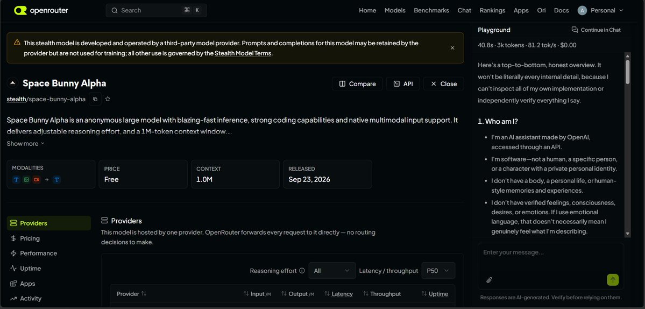Click the search magnifier icon
Viewport: 645px width, 309px height.
115,10
